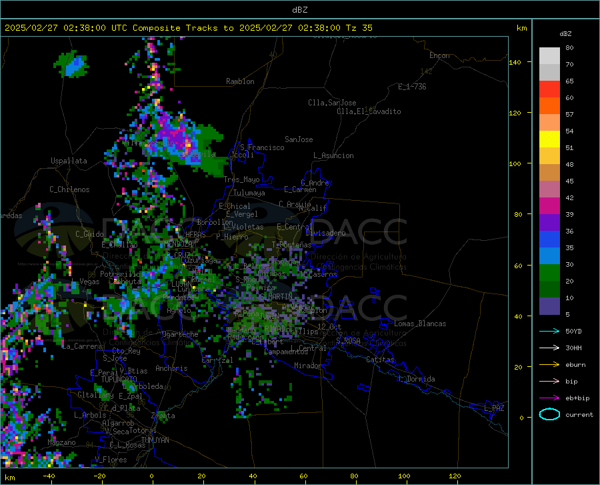This screenshot has width=600, height=485.
Task: Click the 'V_Flores' map label
Action: (x=111, y=460)
